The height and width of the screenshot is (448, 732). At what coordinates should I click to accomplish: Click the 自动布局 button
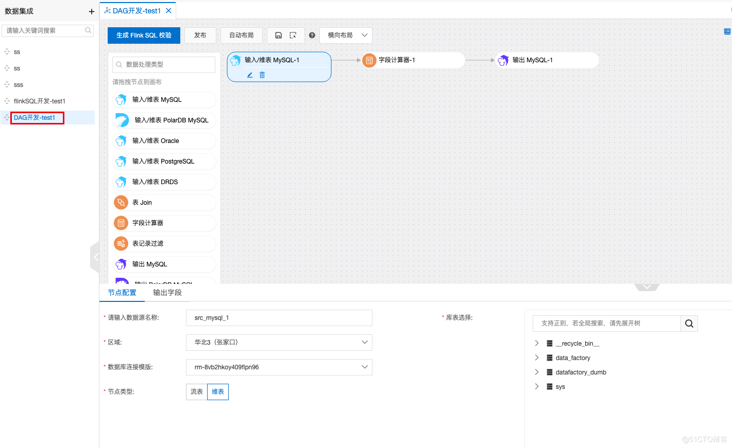[x=242, y=35]
